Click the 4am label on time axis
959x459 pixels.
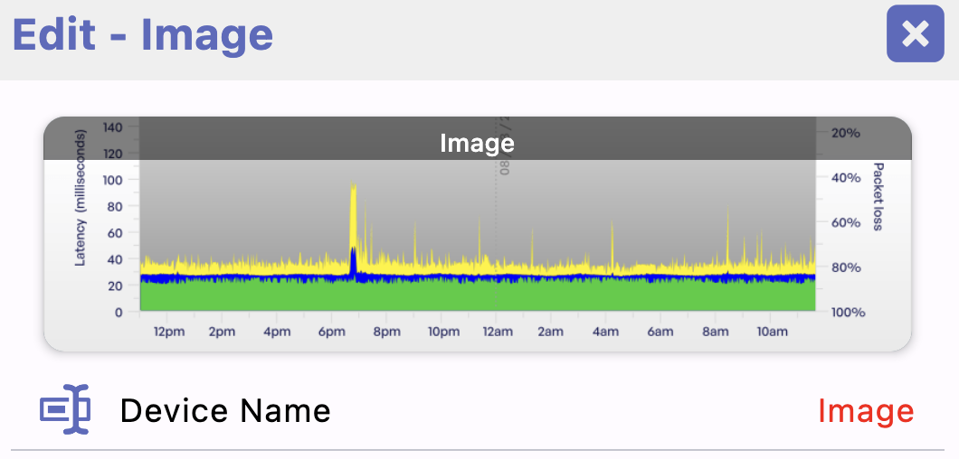pyautogui.click(x=605, y=332)
